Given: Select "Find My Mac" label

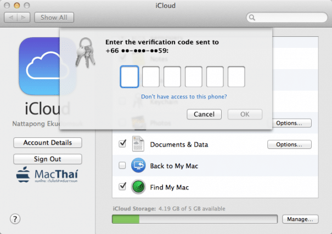Looking at the screenshot, I should pos(170,187).
